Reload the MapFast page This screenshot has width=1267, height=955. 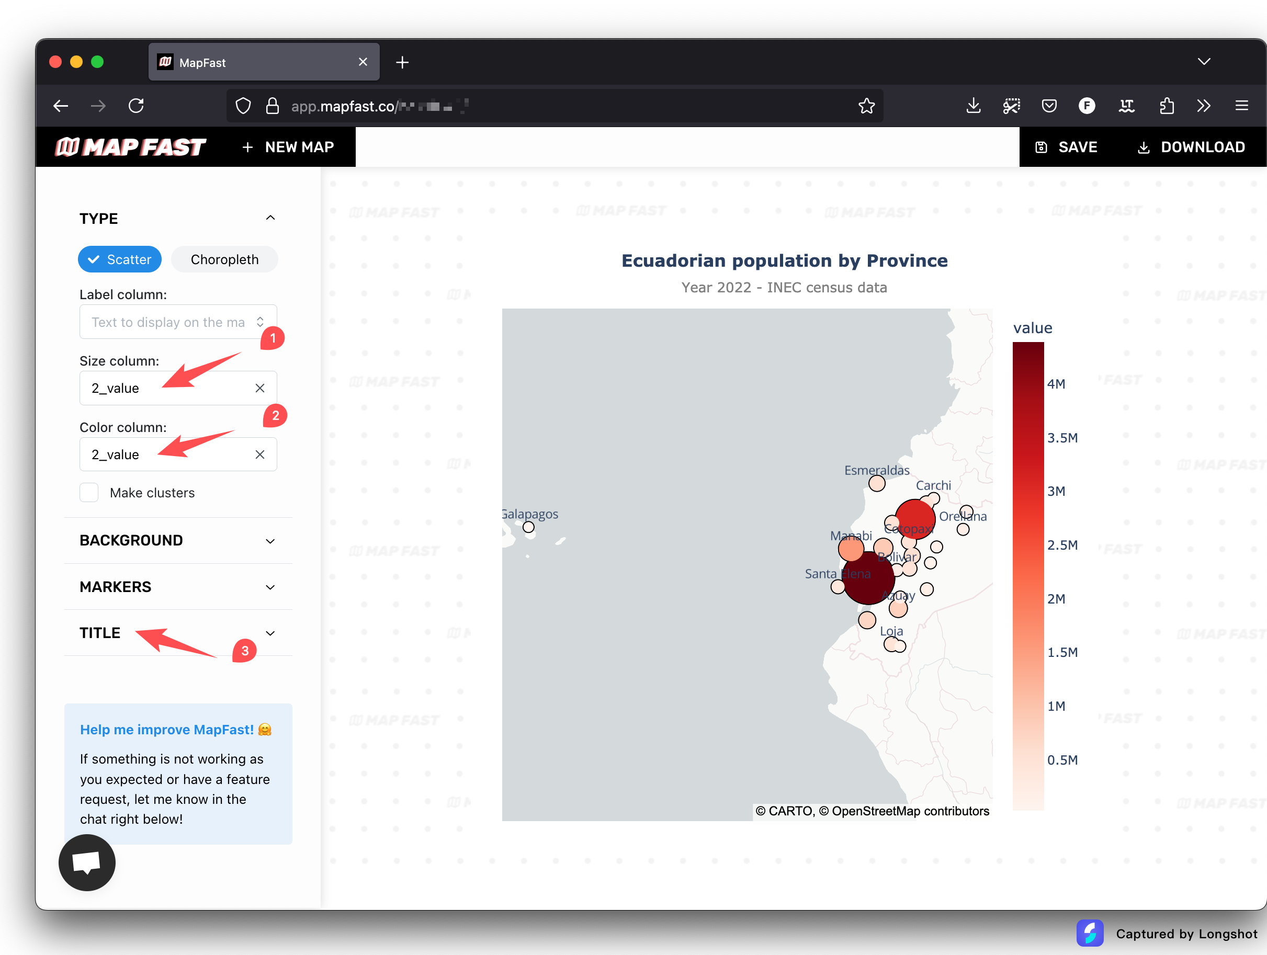pyautogui.click(x=137, y=106)
